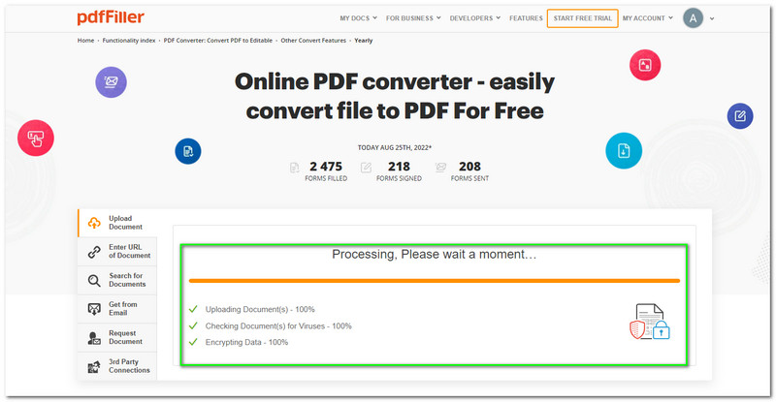Go to Other Convert Features breadcrumb
776x402 pixels.
coord(313,41)
